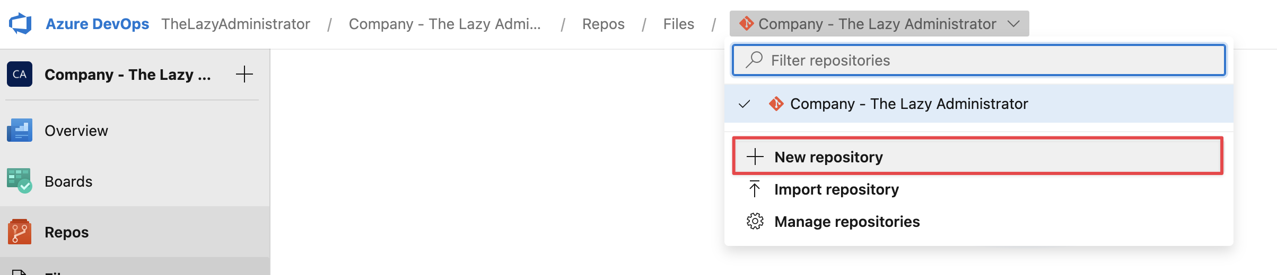Click the upload arrow icon for Import repository

click(x=755, y=189)
